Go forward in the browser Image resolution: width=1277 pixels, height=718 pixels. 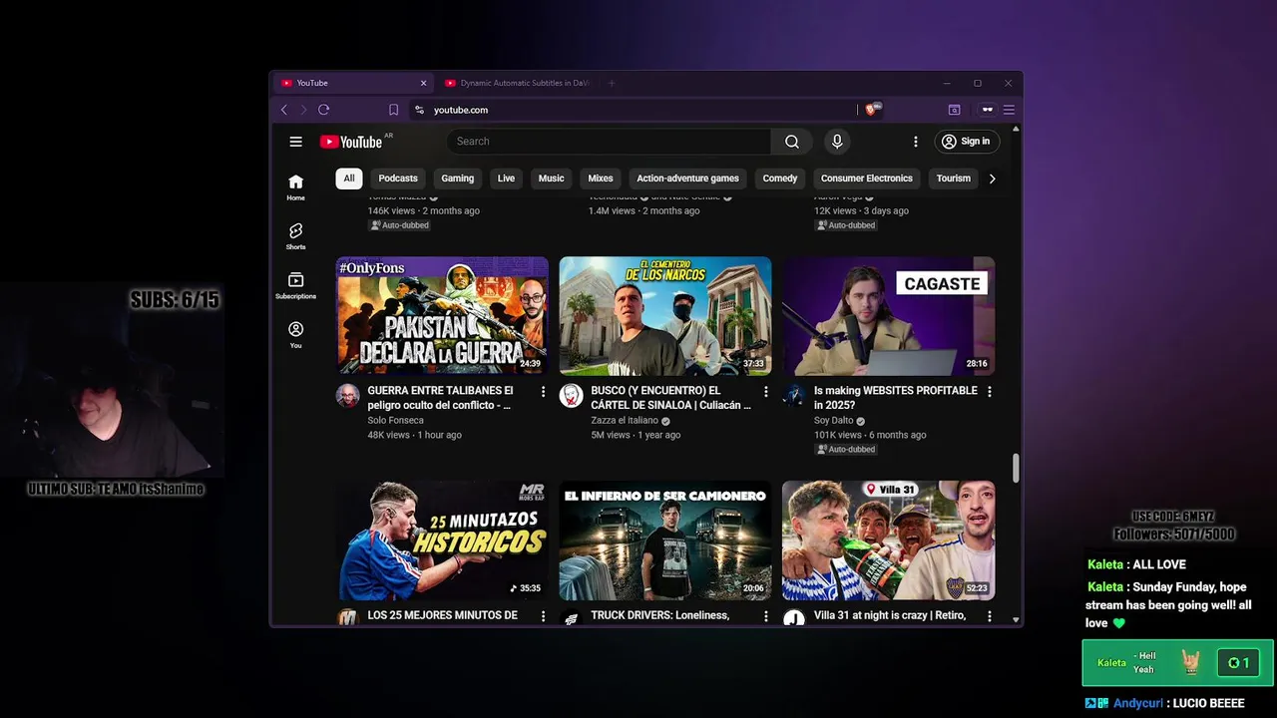303,110
